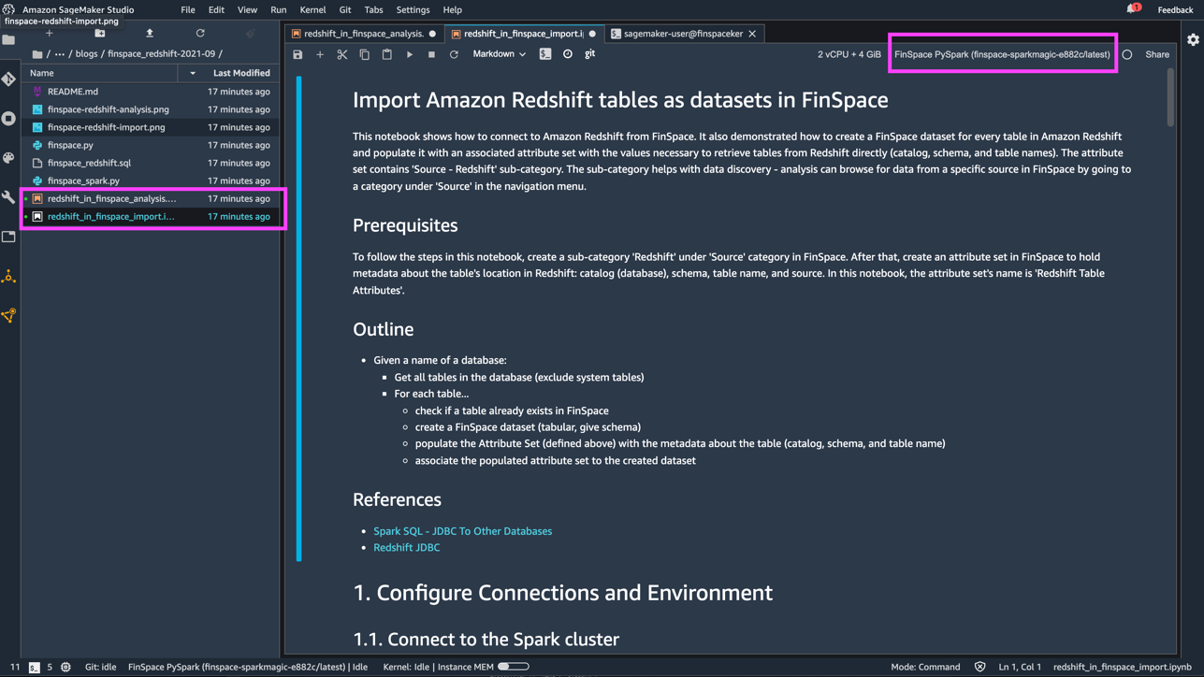The image size is (1204, 677).
Task: Click the upload files icon in the file browser
Action: click(x=150, y=34)
